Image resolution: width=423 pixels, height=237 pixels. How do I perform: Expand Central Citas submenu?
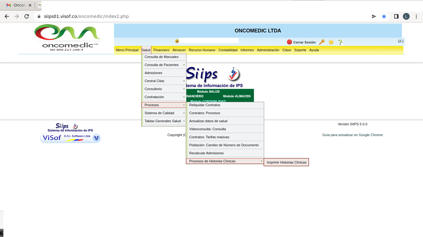(164, 81)
